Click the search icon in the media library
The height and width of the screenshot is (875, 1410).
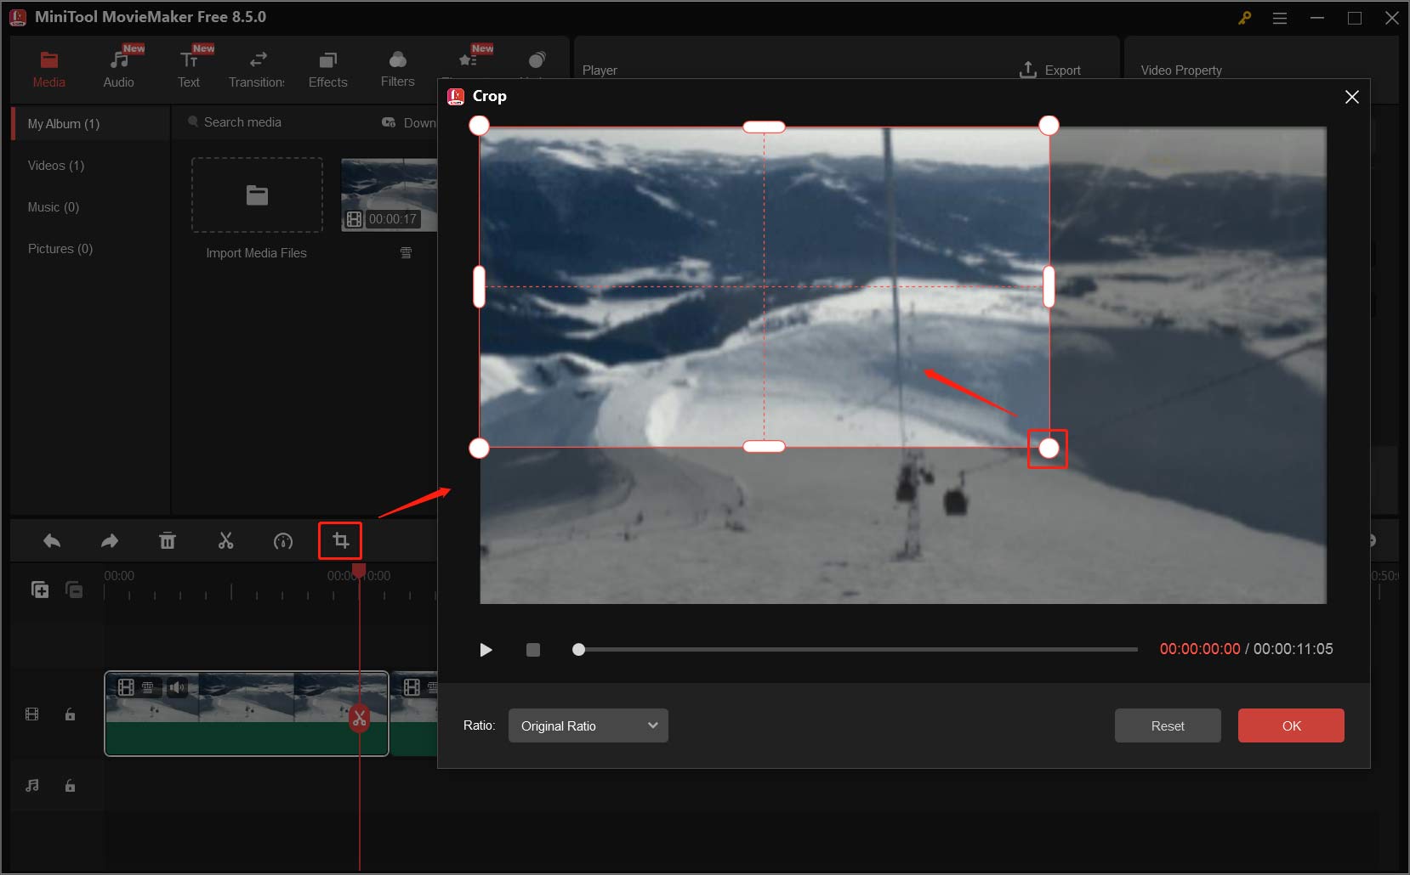(194, 121)
